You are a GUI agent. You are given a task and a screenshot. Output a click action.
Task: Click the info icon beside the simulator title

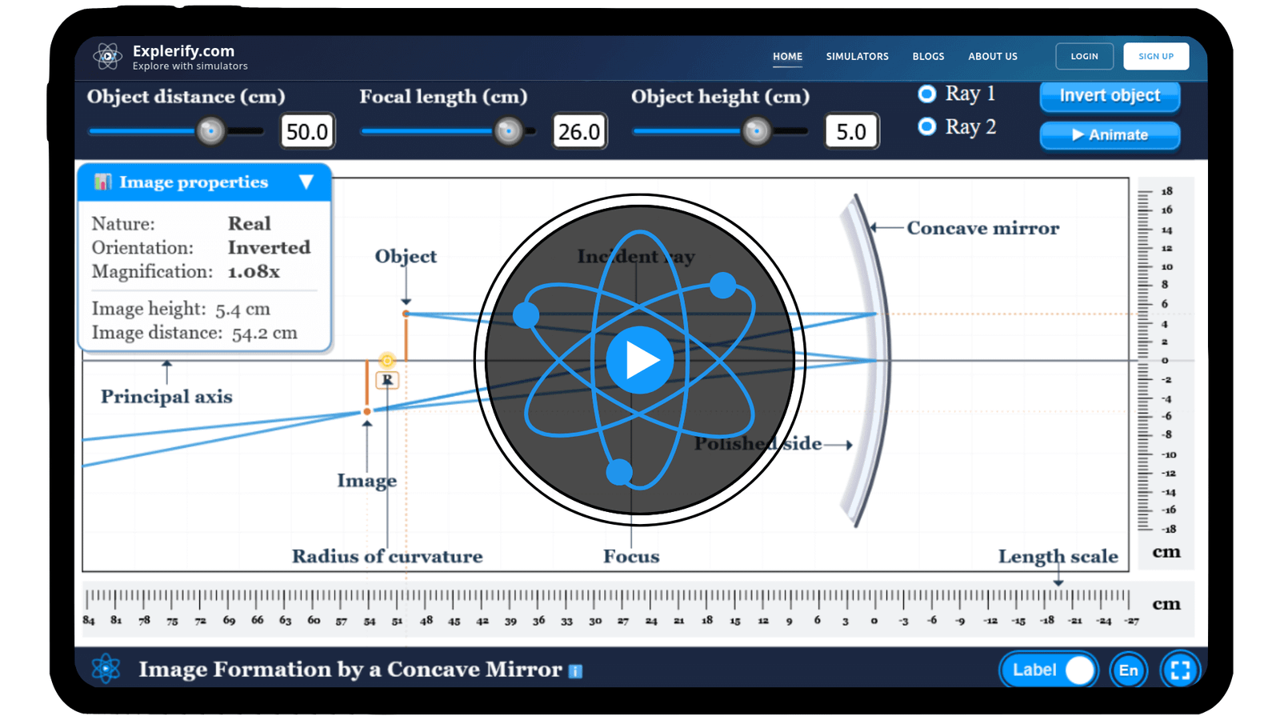(575, 671)
